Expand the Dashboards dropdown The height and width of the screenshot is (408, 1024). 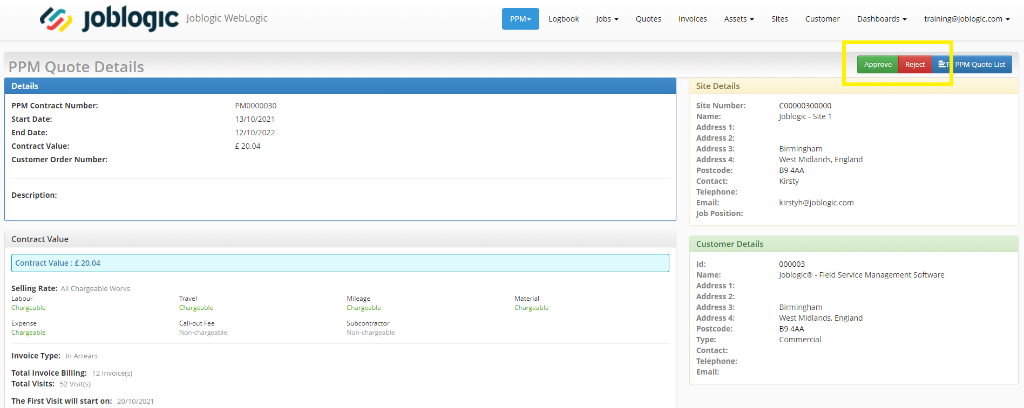click(x=881, y=19)
